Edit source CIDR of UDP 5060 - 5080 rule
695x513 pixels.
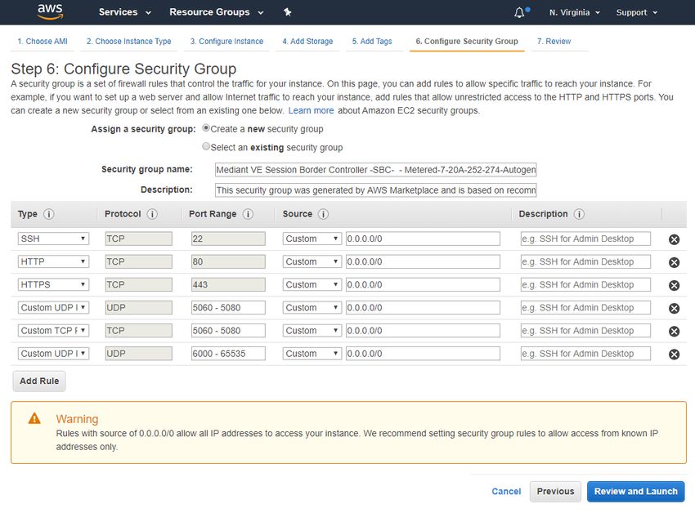tap(423, 308)
